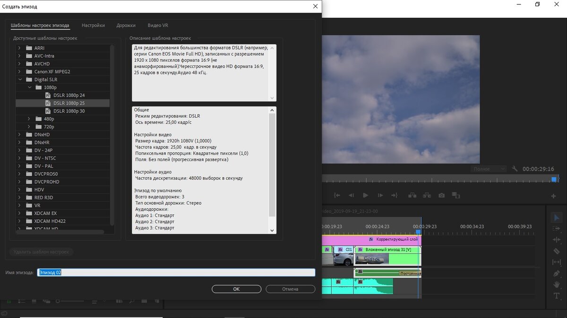Viewport: 567px width, 318px height.
Task: Open the Видео VR tab
Action: (158, 25)
